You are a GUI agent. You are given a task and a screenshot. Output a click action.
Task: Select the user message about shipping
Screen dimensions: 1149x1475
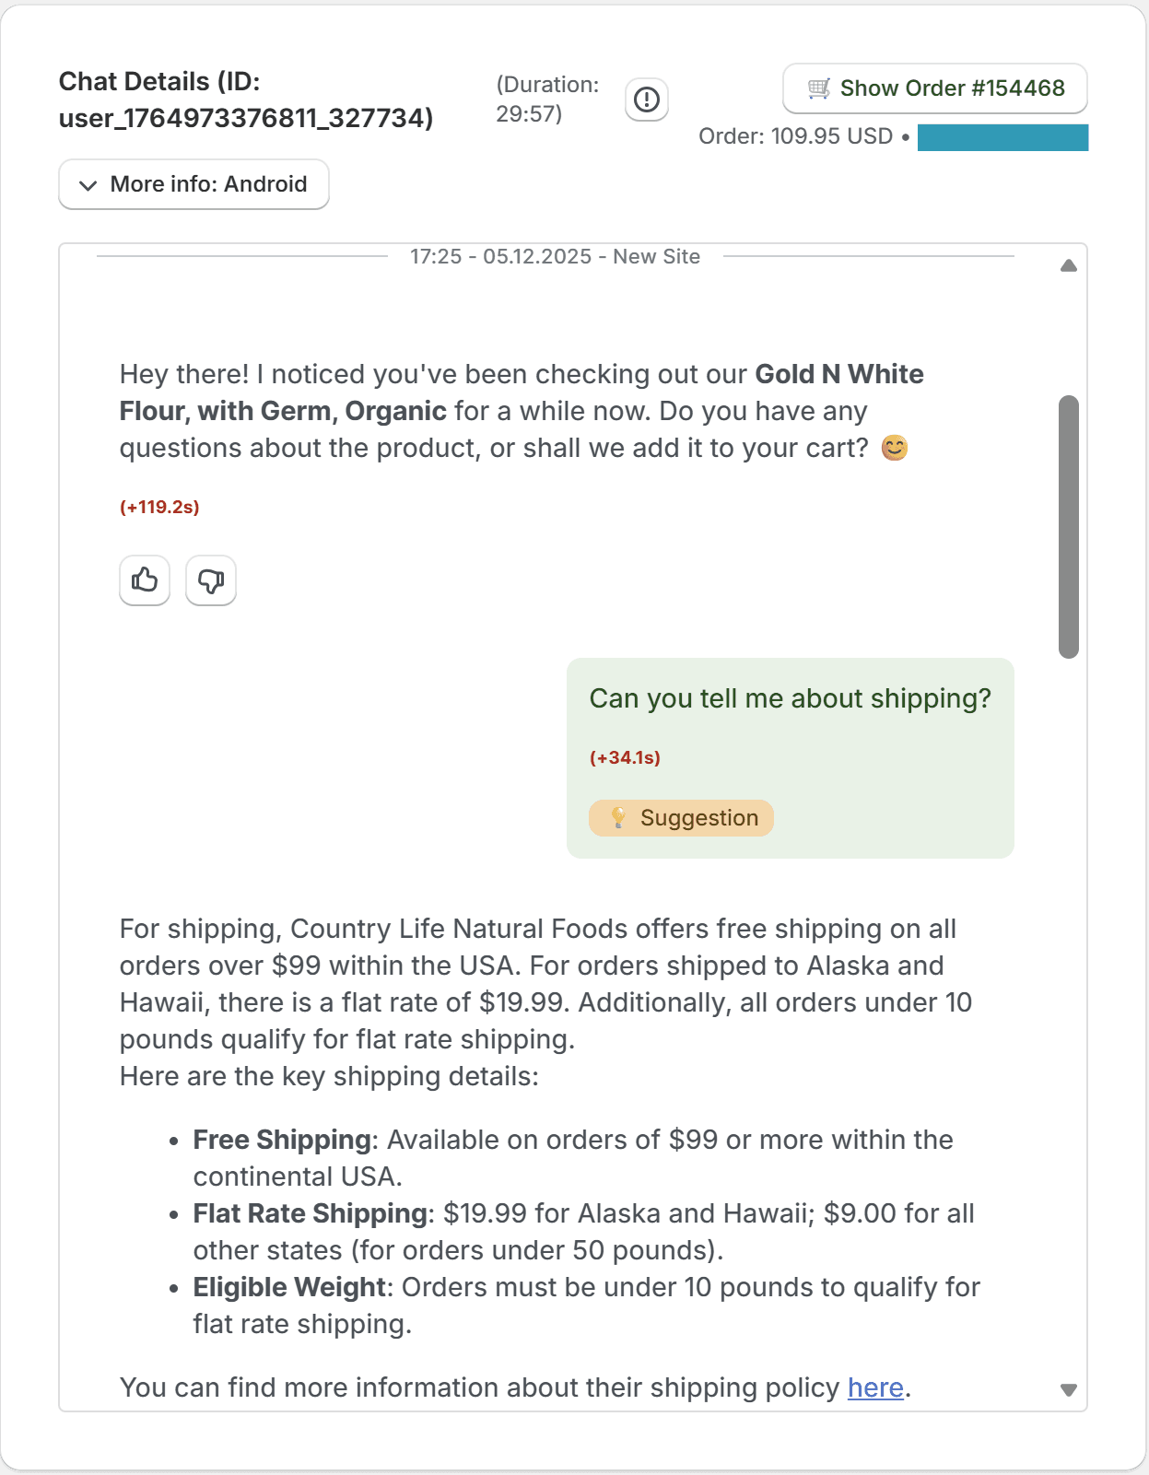point(790,698)
